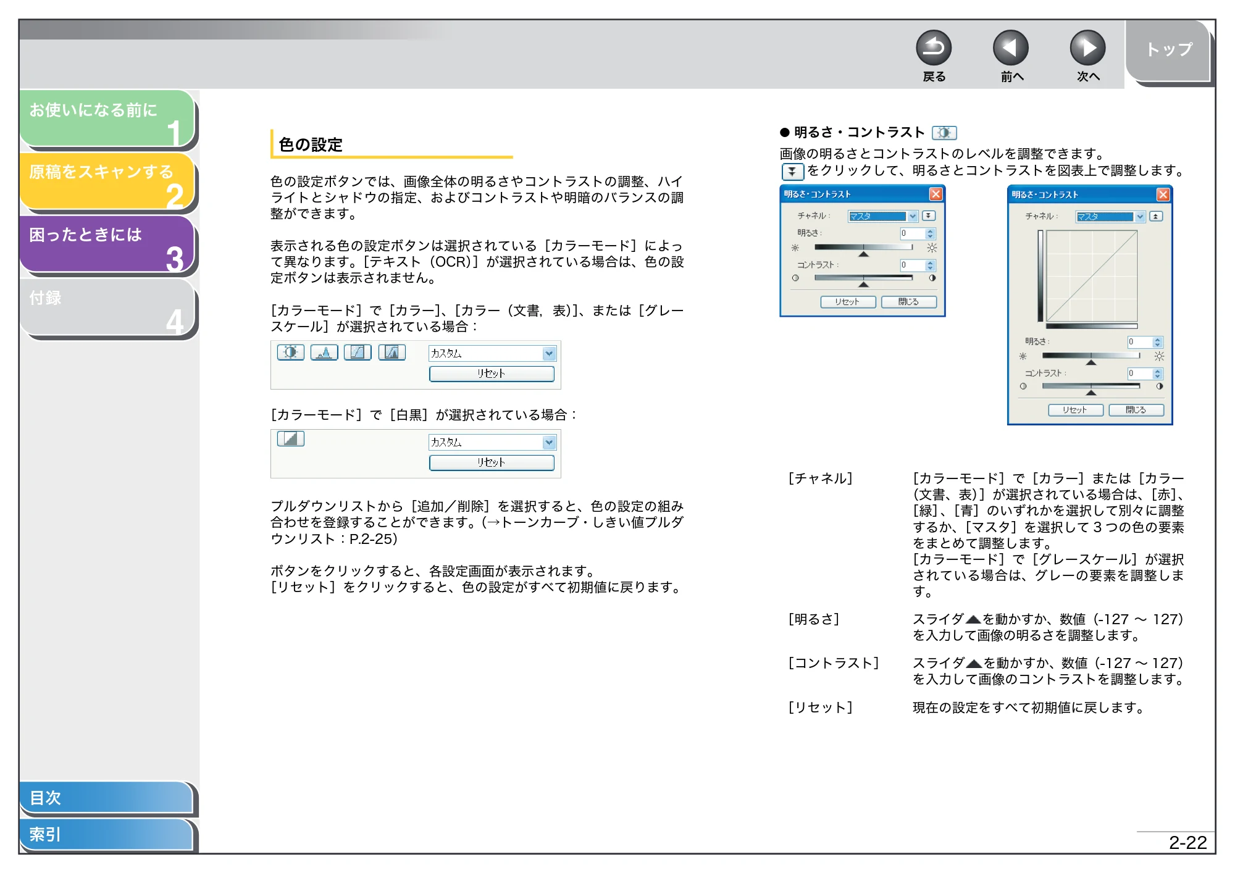Click the コントラスト slider track in compact dialog
The image size is (1235, 873).
coord(863,278)
